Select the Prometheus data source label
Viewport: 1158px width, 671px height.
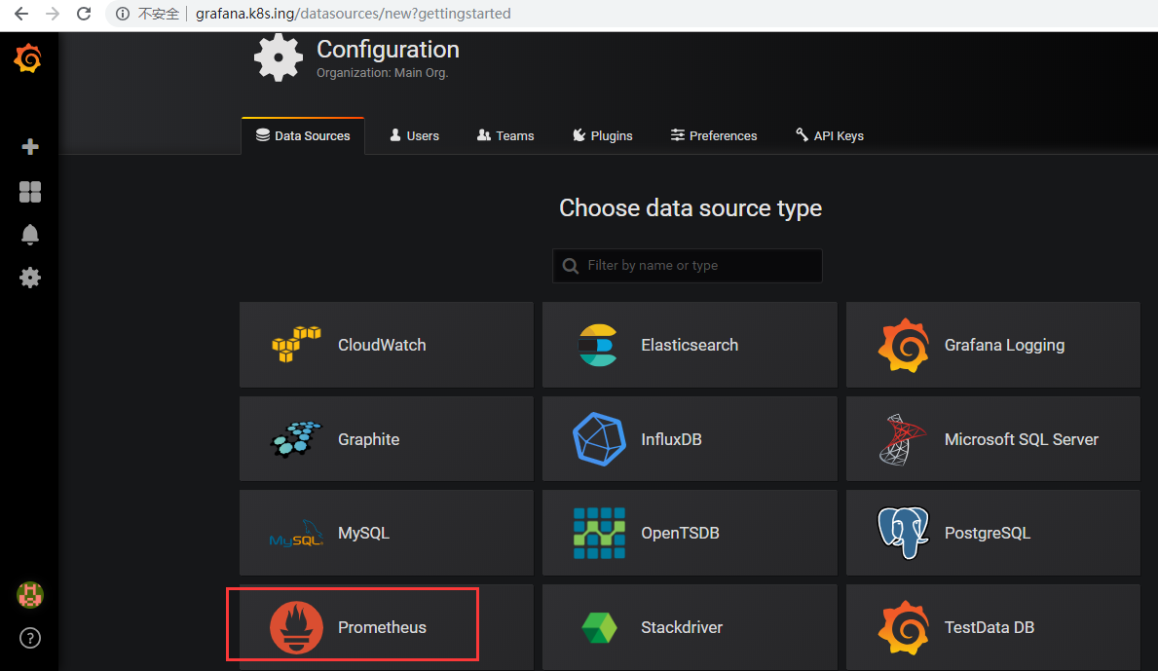[x=382, y=627]
